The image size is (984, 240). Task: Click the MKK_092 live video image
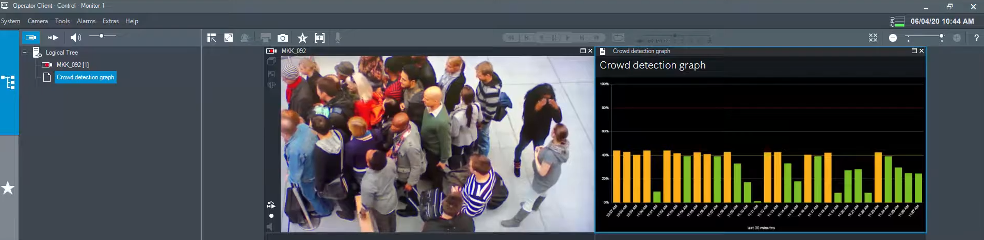pyautogui.click(x=438, y=144)
